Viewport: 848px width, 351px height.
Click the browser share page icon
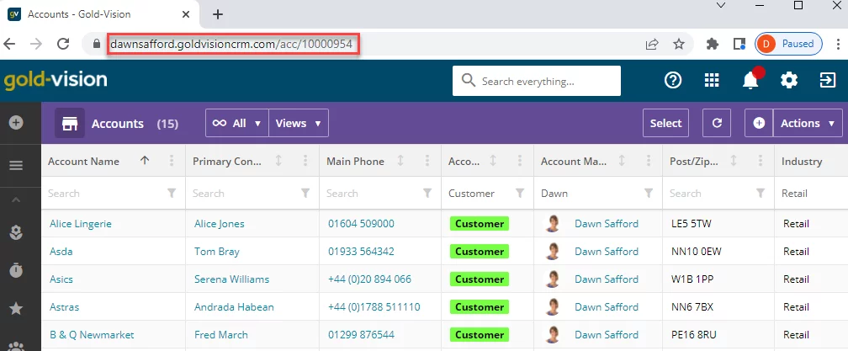[652, 45]
